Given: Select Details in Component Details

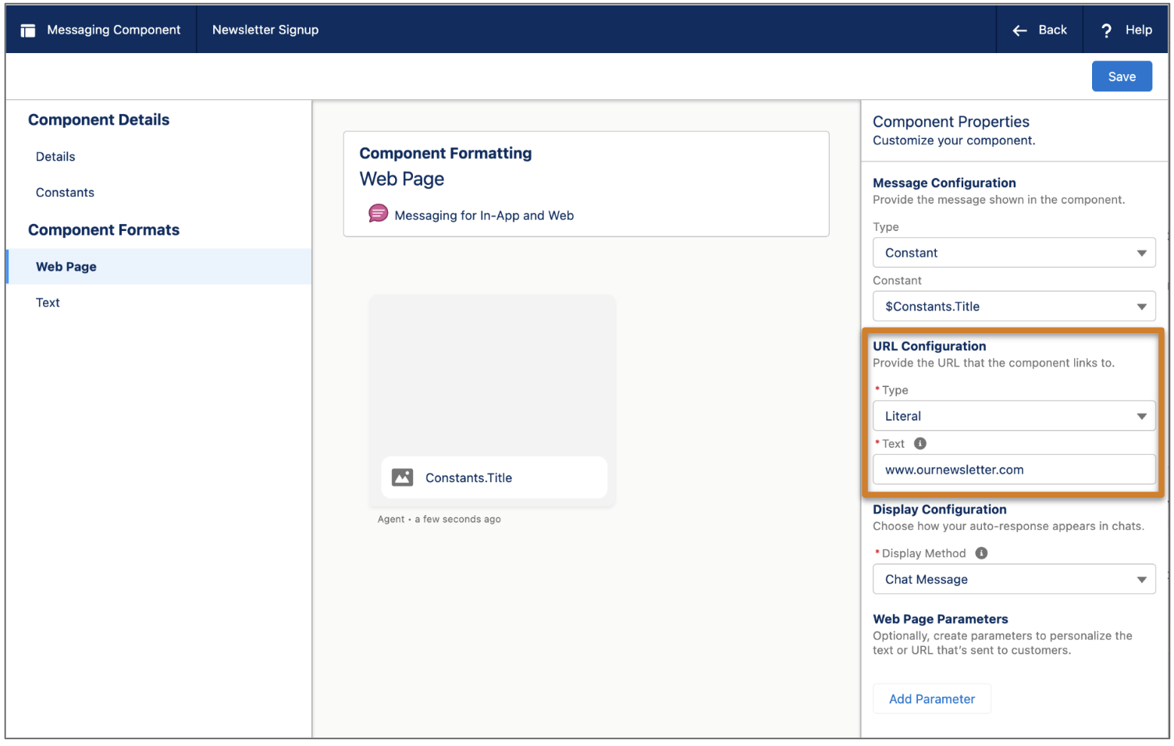Looking at the screenshot, I should click(x=55, y=157).
